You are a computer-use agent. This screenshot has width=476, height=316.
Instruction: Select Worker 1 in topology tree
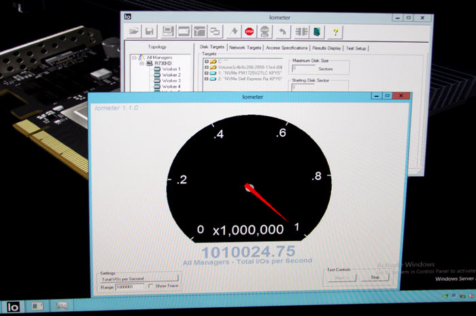[171, 69]
